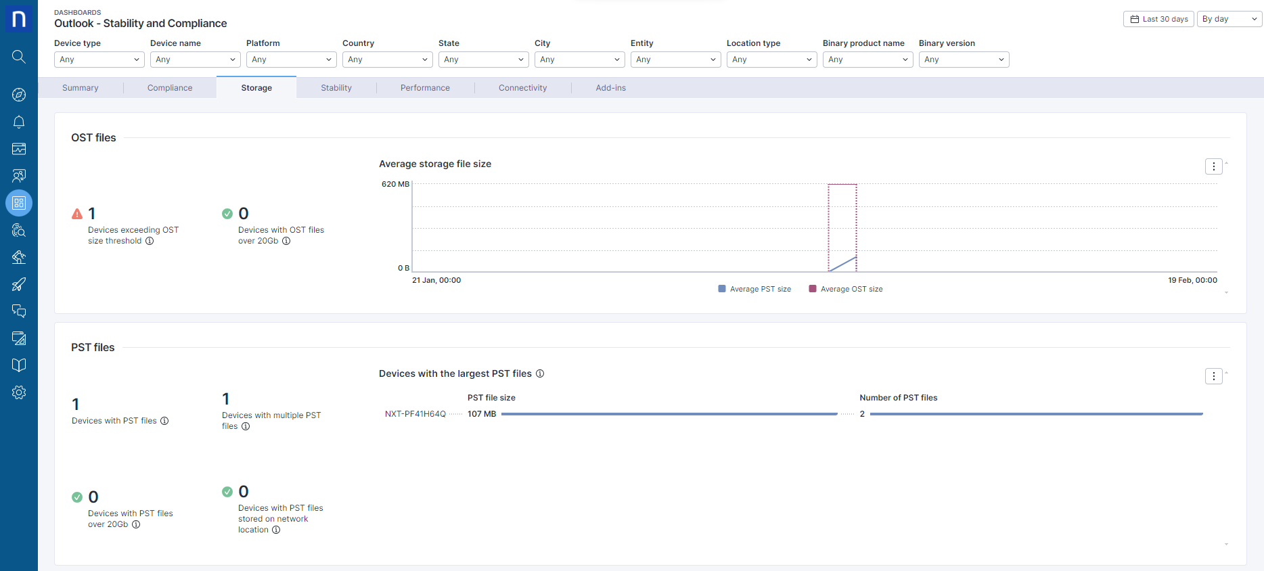The height and width of the screenshot is (571, 1264).
Task: Open the Country filter dropdown
Action: [x=388, y=60]
